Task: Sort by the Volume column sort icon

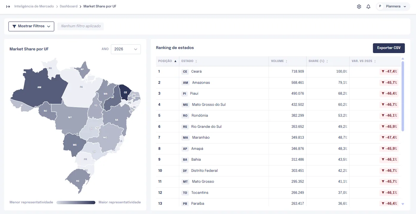Action: (x=286, y=61)
